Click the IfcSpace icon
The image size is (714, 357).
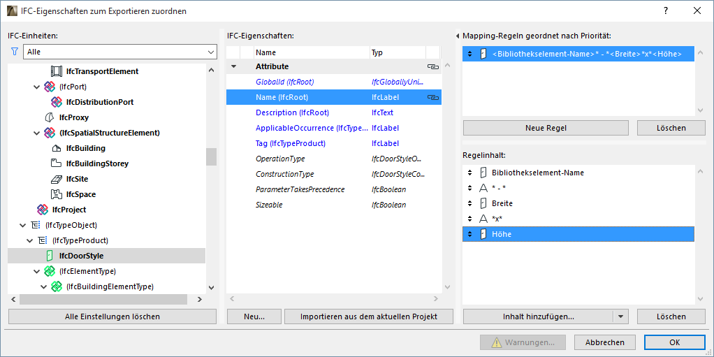tap(57, 194)
